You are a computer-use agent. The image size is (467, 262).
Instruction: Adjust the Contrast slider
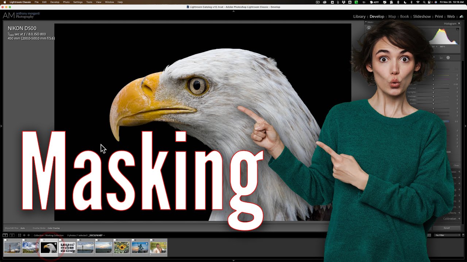point(433,88)
